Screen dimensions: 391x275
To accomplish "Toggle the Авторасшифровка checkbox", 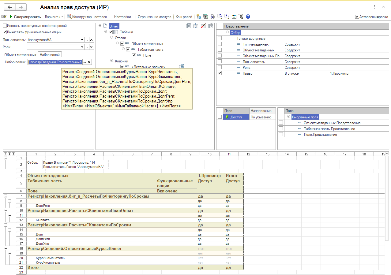I will (357, 17).
